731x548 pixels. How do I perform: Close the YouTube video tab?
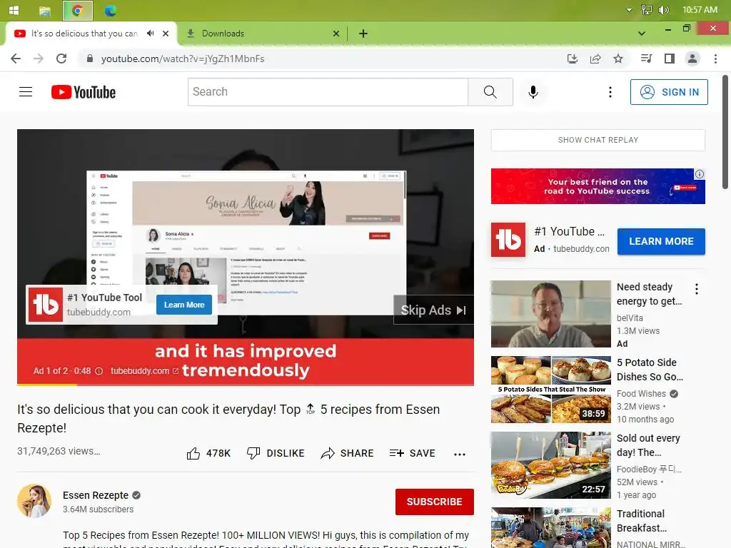pos(166,34)
